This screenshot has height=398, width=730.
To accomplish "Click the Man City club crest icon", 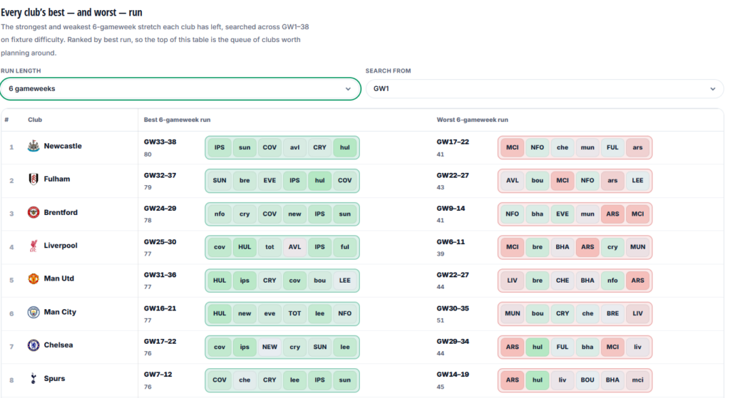I will 34,312.
